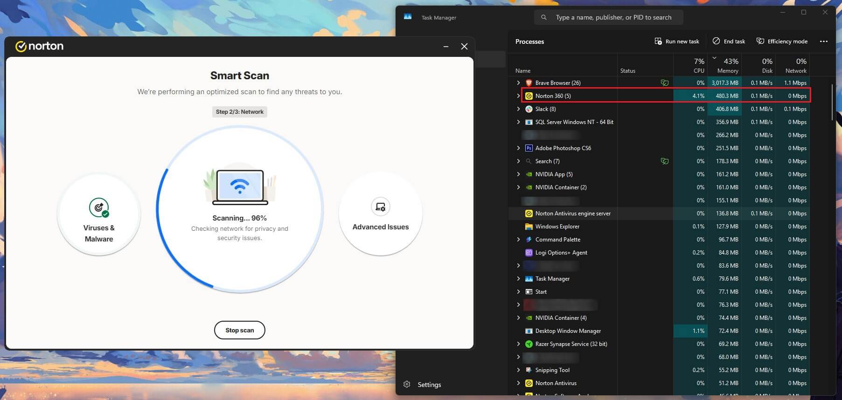Click the End task button
The image size is (842, 400).
[729, 41]
